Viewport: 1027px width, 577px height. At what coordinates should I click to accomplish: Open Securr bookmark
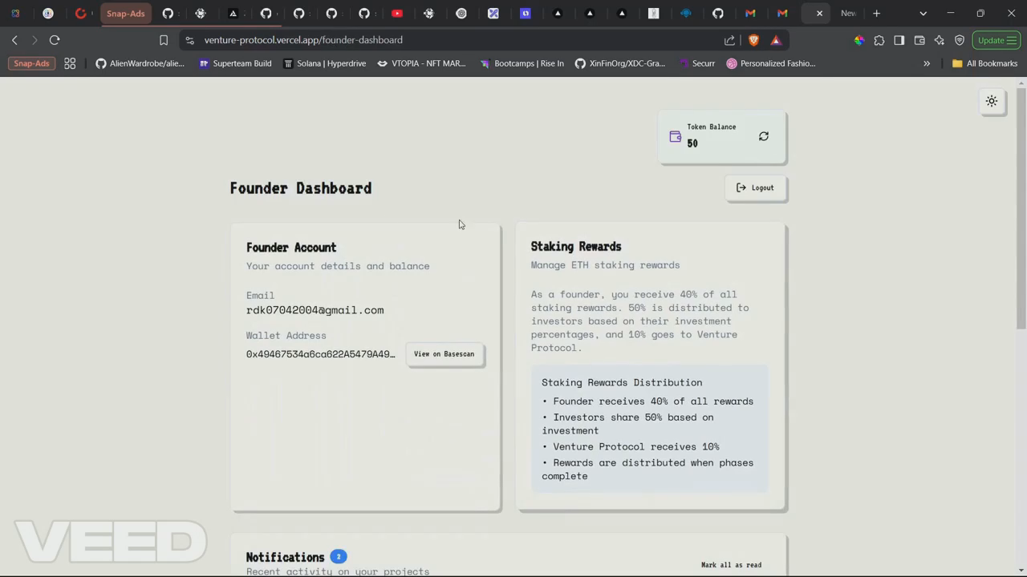tap(696, 63)
